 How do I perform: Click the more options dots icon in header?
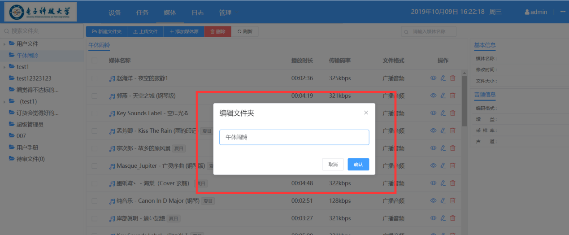tap(563, 12)
